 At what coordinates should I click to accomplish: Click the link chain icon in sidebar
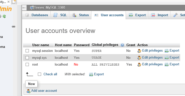coord(14,26)
